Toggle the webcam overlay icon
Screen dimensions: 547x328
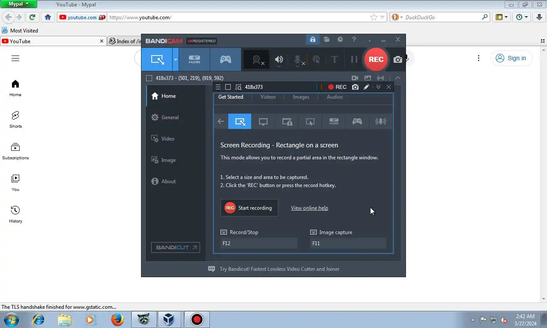257,60
